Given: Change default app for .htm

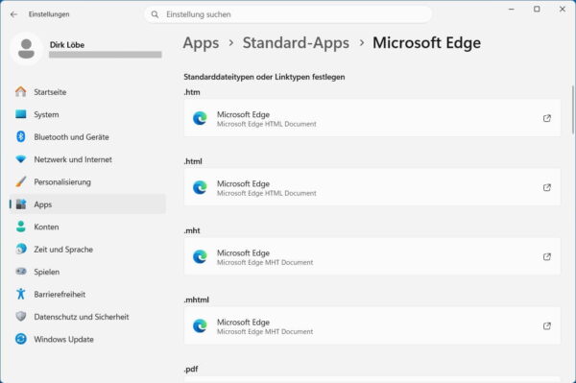Looking at the screenshot, I should (372, 118).
